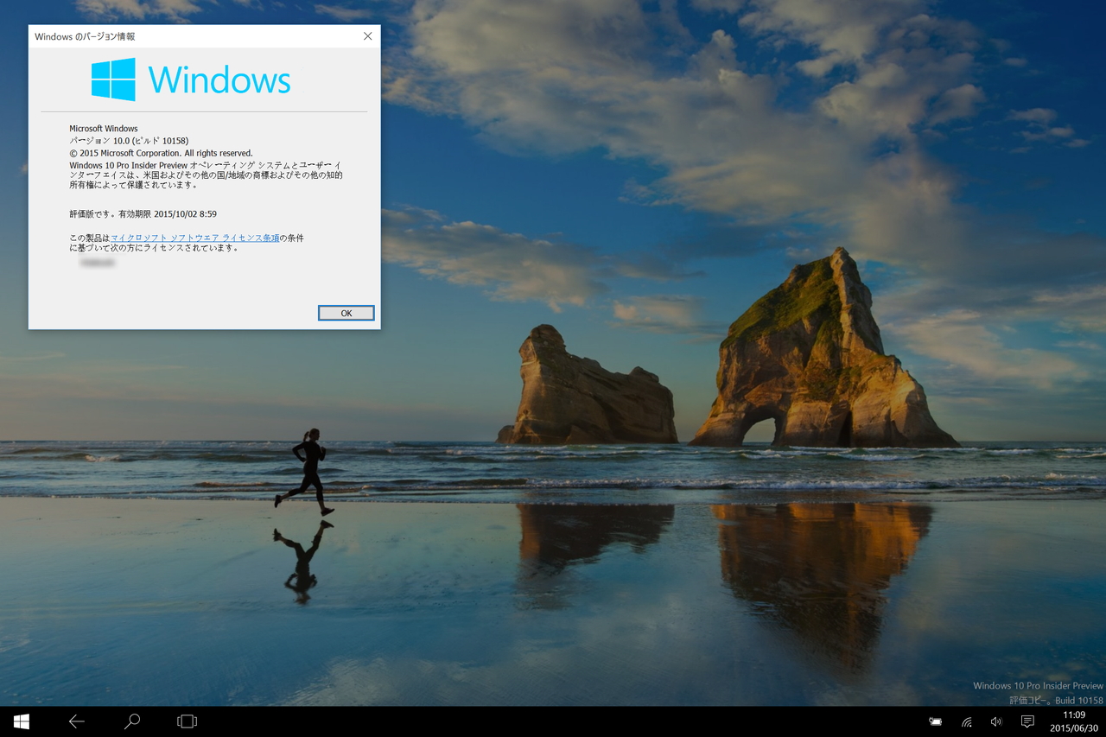Image resolution: width=1106 pixels, height=737 pixels.
Task: Open Task View on the taskbar
Action: (187, 721)
